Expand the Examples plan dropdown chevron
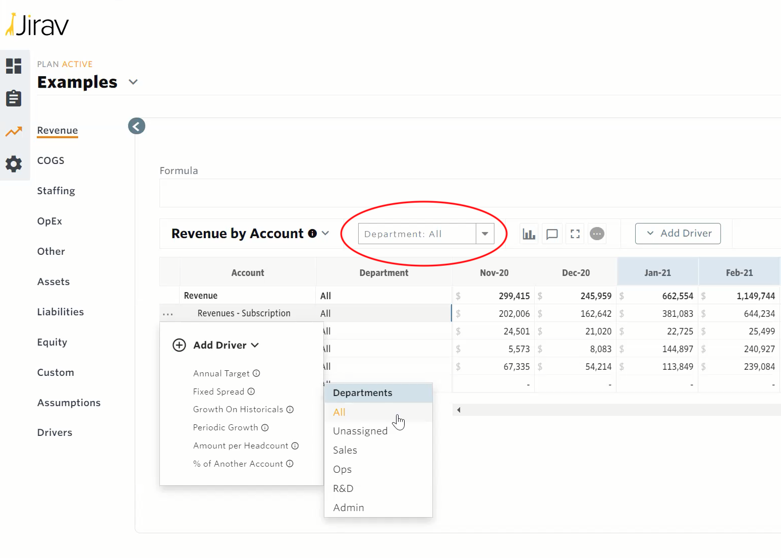Screen dimensions: 781x558 tap(133, 82)
